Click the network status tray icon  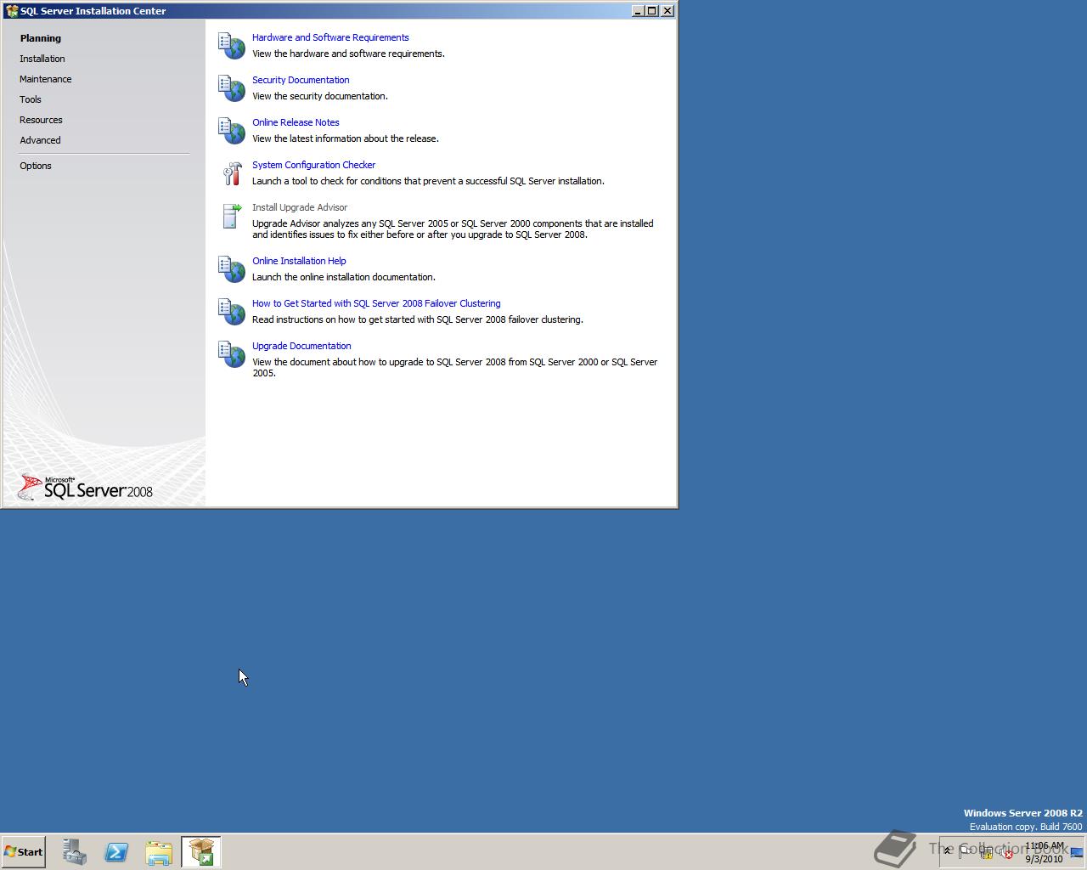tap(986, 852)
